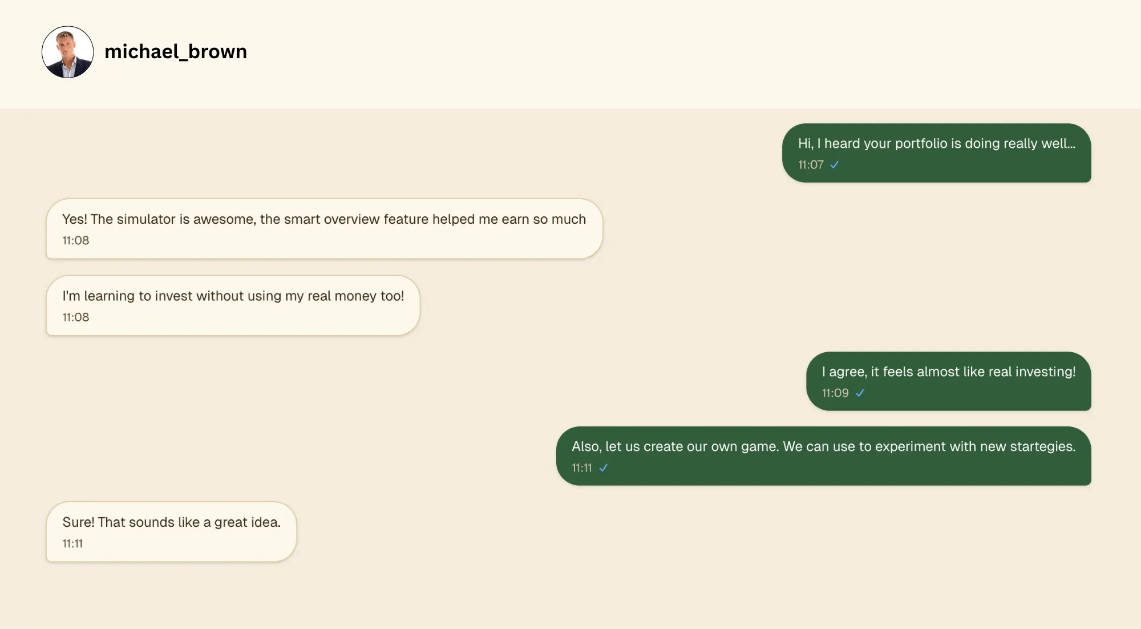The height and width of the screenshot is (629, 1141).
Task: Click the read checkmark beside 11:09
Action: (860, 393)
